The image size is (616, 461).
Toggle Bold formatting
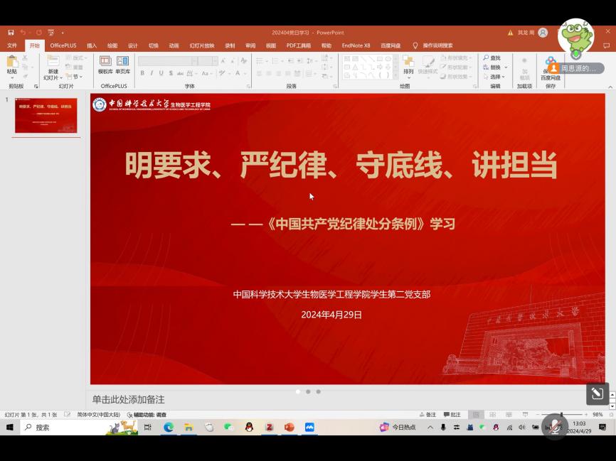coord(142,73)
